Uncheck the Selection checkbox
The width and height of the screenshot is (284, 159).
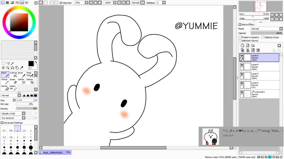[61, 3]
